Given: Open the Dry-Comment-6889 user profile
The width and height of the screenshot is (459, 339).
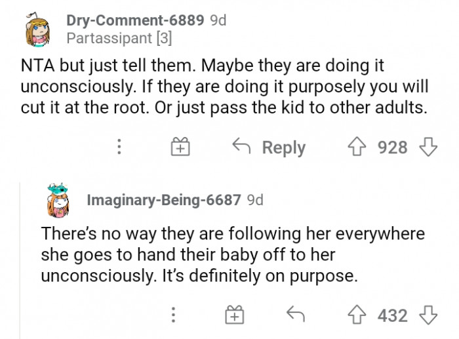Looking at the screenshot, I should [135, 20].
